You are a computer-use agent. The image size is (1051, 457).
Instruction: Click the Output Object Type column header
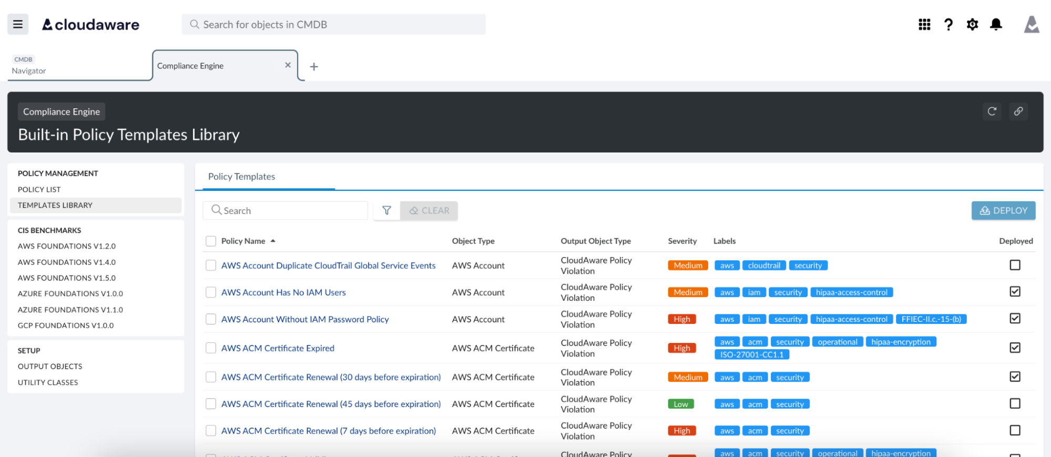pos(596,241)
